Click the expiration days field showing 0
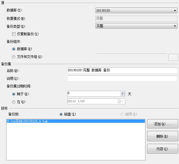The width and height of the screenshot is (179, 164). click(94, 94)
